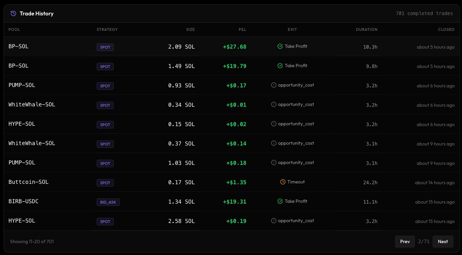Screen dimensions: 462x255
Task: Click the +$0.17 P&L value
Action: (236, 85)
